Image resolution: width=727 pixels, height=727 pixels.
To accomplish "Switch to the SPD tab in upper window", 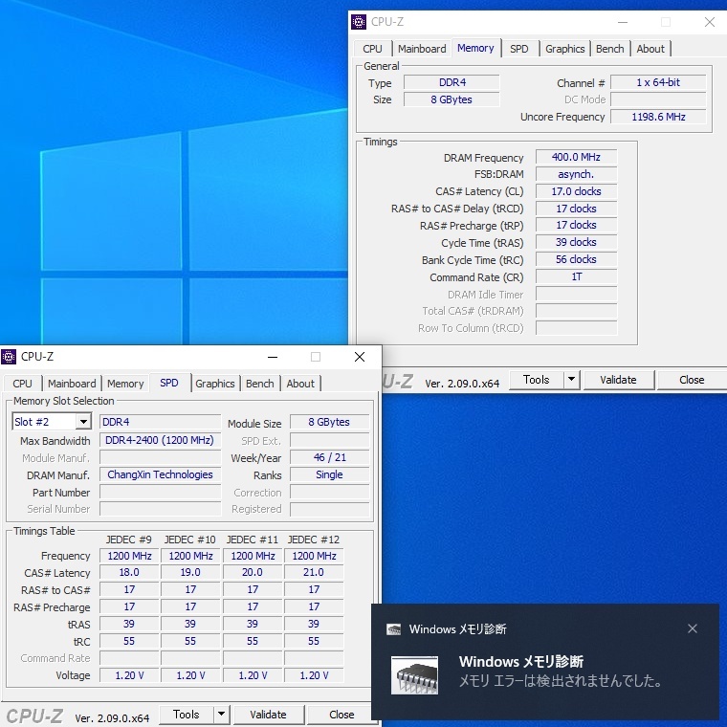I will pyautogui.click(x=518, y=49).
